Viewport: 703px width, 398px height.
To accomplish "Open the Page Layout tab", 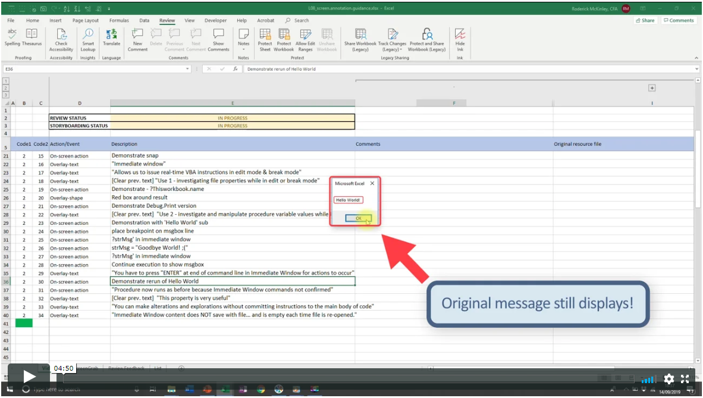I will (85, 21).
